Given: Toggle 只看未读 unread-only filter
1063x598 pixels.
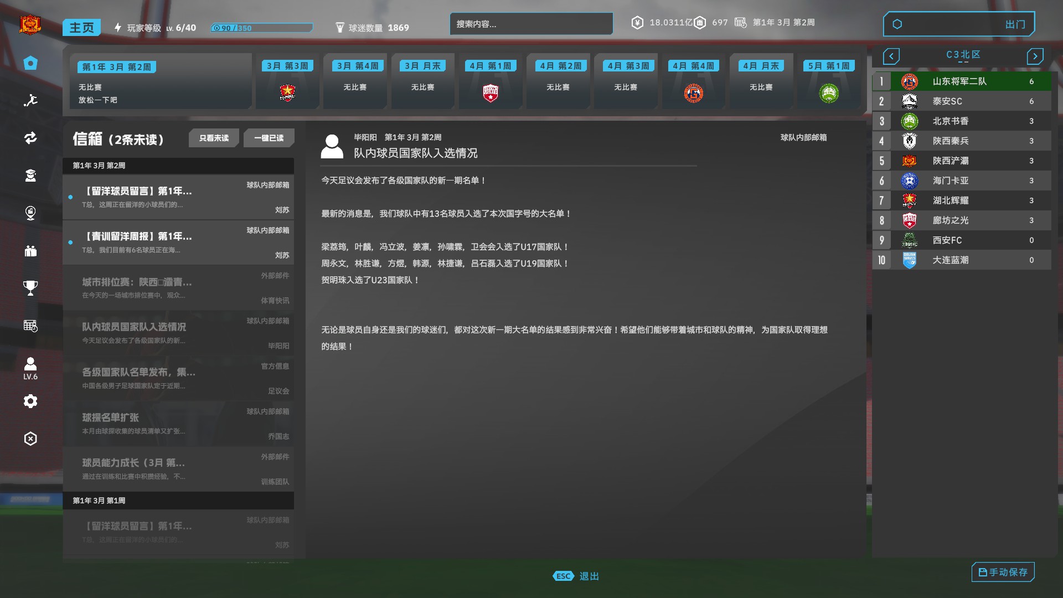Looking at the screenshot, I should [214, 138].
